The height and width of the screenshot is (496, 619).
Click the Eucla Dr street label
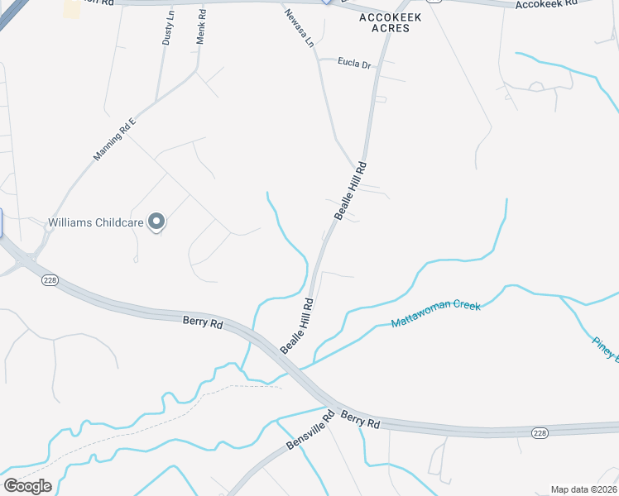[354, 63]
